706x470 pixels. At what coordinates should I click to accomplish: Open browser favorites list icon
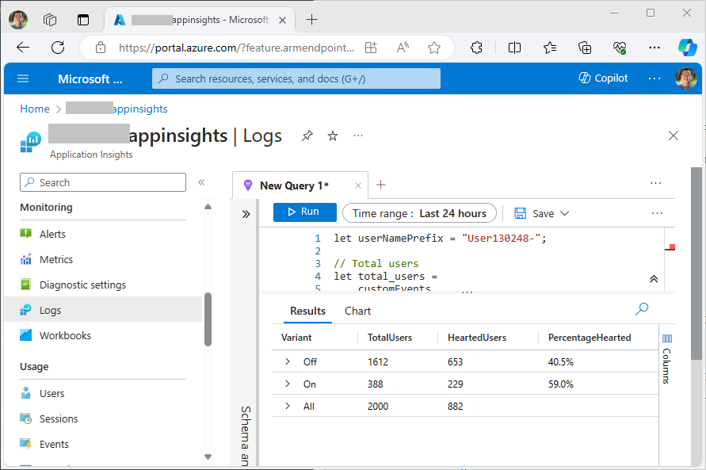[550, 48]
